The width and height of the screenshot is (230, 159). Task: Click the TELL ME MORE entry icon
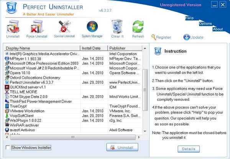(x=7, y=92)
